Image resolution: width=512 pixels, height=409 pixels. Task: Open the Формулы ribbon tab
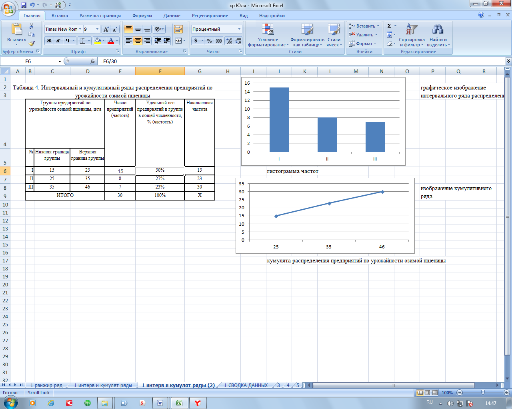(142, 16)
